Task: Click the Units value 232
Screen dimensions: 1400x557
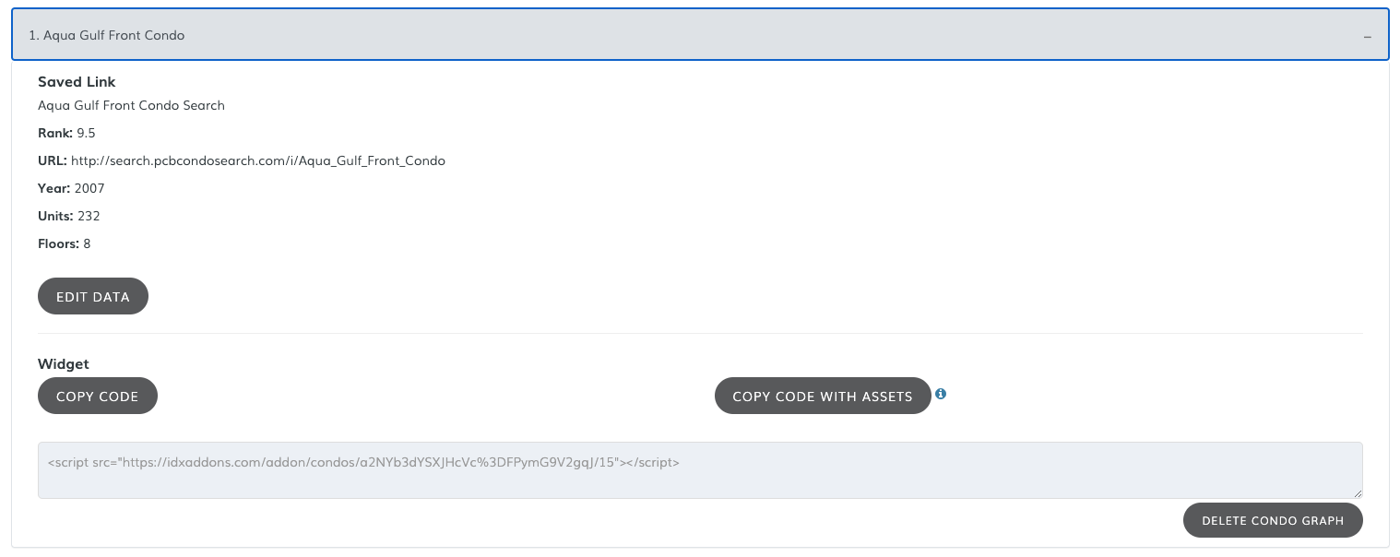Action: [89, 216]
